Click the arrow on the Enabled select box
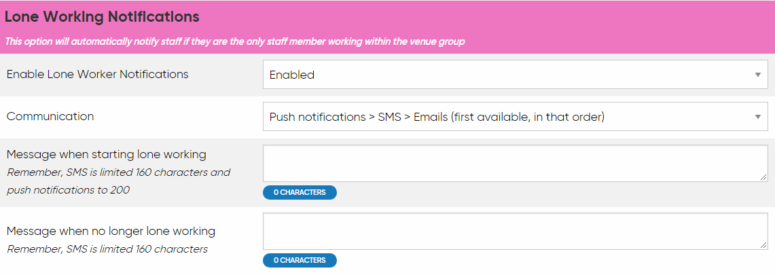This screenshot has height=275, width=775. (758, 75)
